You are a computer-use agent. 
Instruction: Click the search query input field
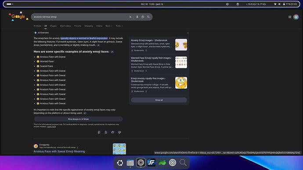[80, 17]
